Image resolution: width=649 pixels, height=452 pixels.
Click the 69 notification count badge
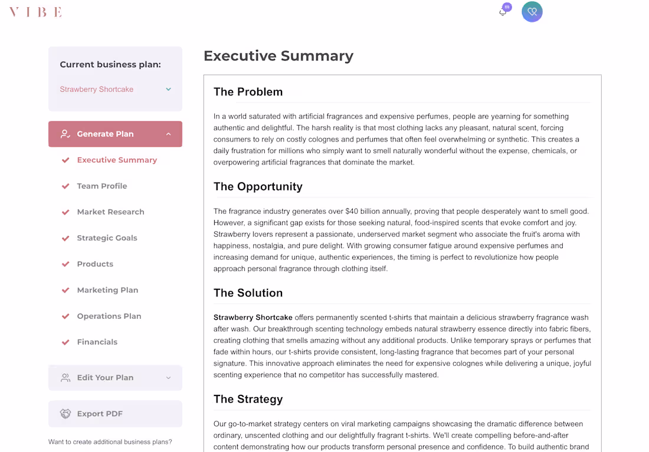(x=506, y=7)
